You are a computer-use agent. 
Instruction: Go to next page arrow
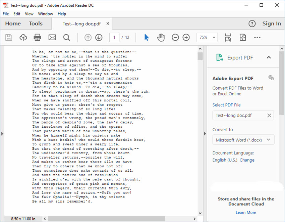[x=99, y=37]
